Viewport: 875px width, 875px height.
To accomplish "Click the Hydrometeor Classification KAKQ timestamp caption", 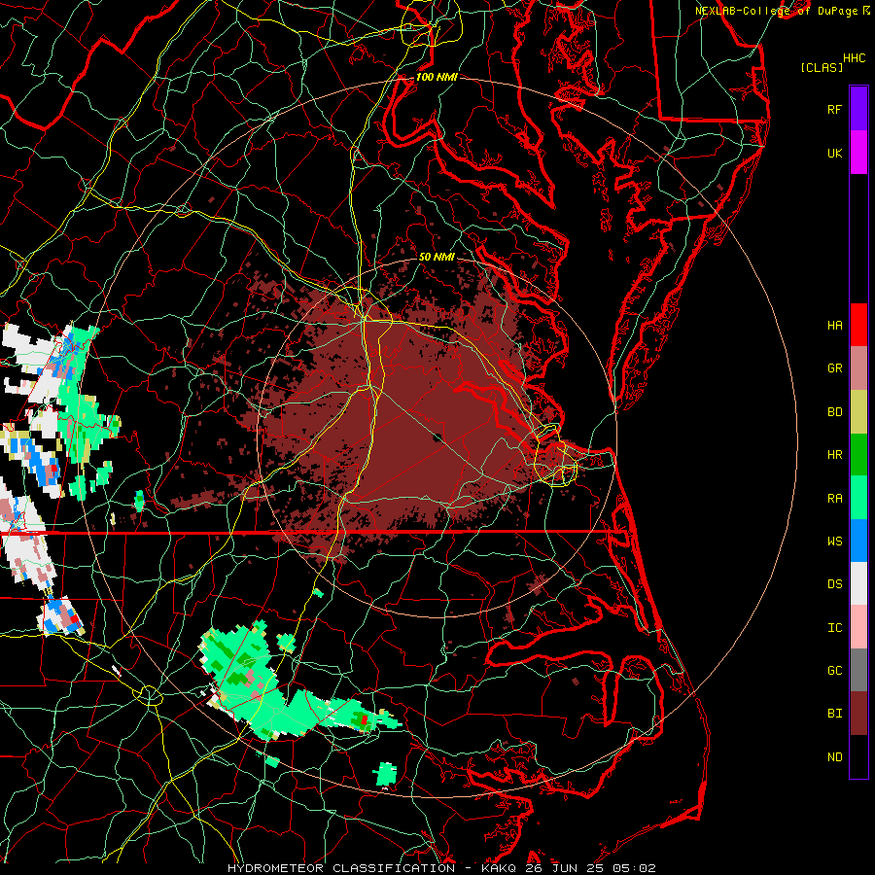I will (441, 868).
